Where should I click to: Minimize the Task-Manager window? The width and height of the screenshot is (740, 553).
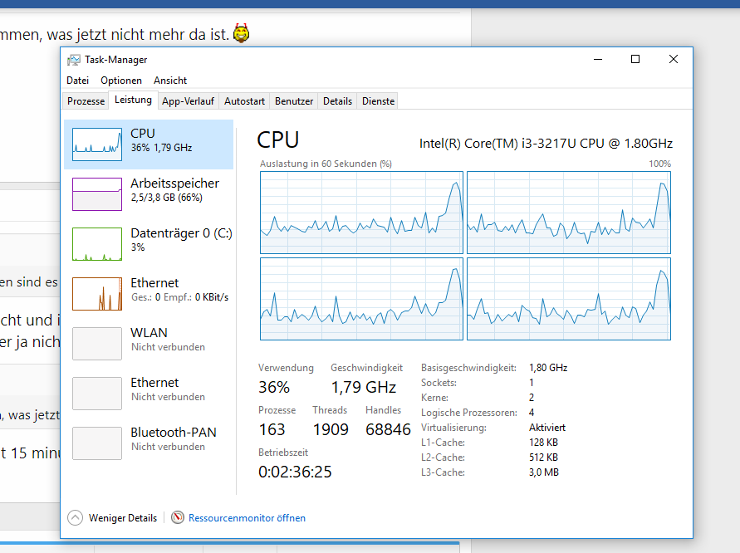click(598, 60)
